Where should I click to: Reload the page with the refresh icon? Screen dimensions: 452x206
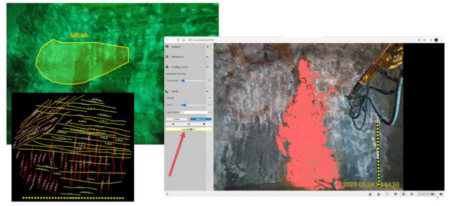click(178, 40)
